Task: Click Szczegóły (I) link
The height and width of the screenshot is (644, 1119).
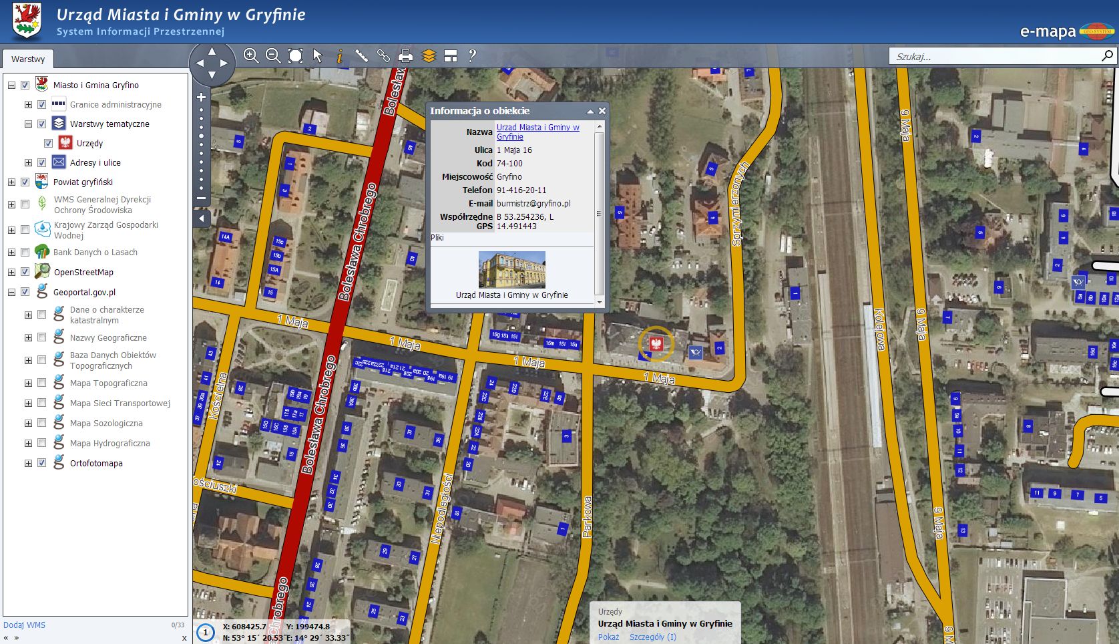Action: [652, 637]
